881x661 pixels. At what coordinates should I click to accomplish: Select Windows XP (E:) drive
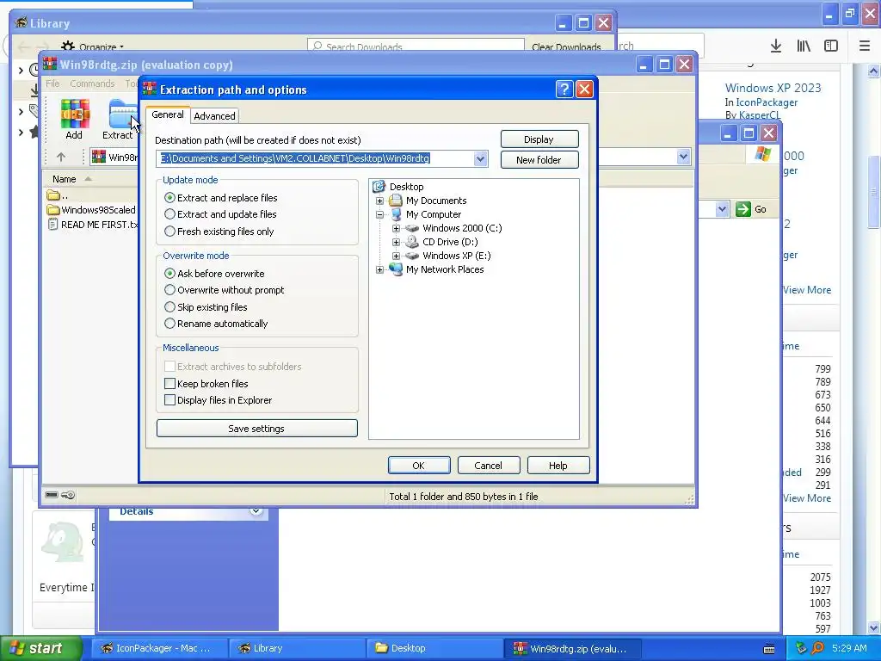tap(456, 255)
